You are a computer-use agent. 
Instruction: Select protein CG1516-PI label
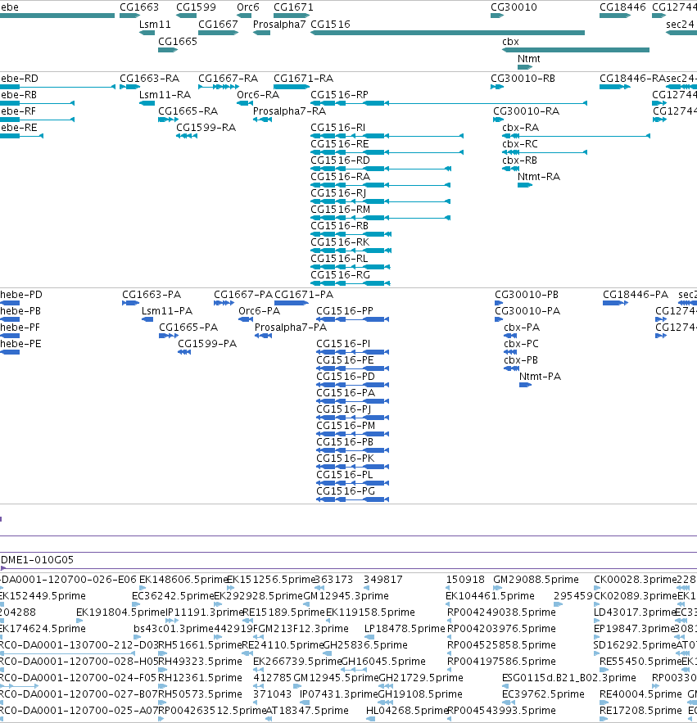pyautogui.click(x=344, y=344)
